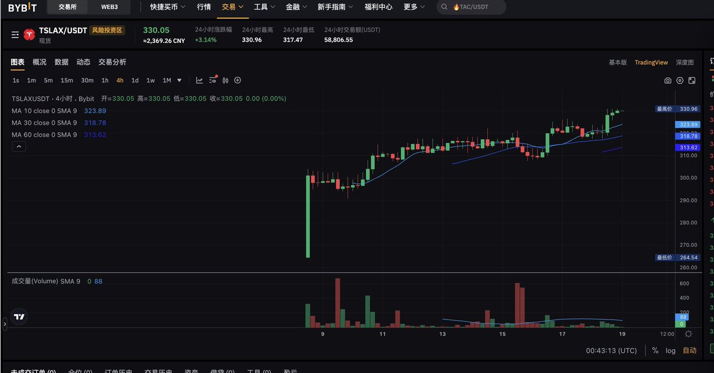Select the 1d timeframe

pyautogui.click(x=135, y=80)
